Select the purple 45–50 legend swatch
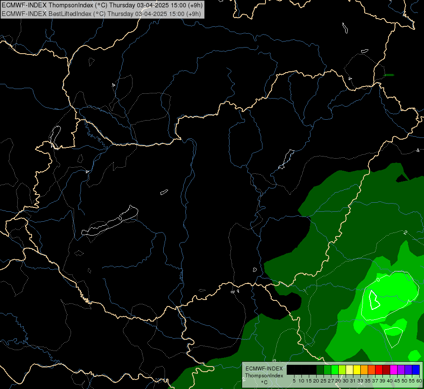Image resolution: width=424 pixels, height=389 pixels. pos(401,370)
